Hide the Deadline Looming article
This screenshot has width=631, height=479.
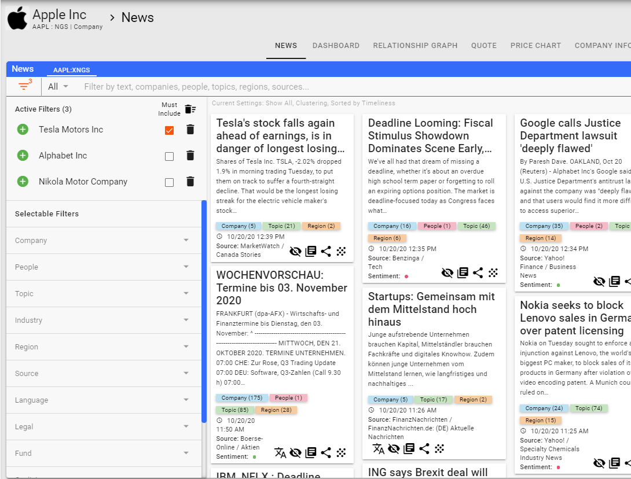tap(447, 272)
